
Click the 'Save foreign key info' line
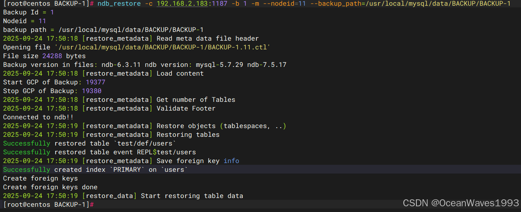121,160
